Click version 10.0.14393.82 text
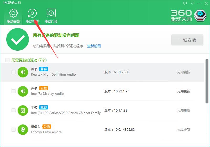Viewport: 210px width, 147px height. click(119, 129)
